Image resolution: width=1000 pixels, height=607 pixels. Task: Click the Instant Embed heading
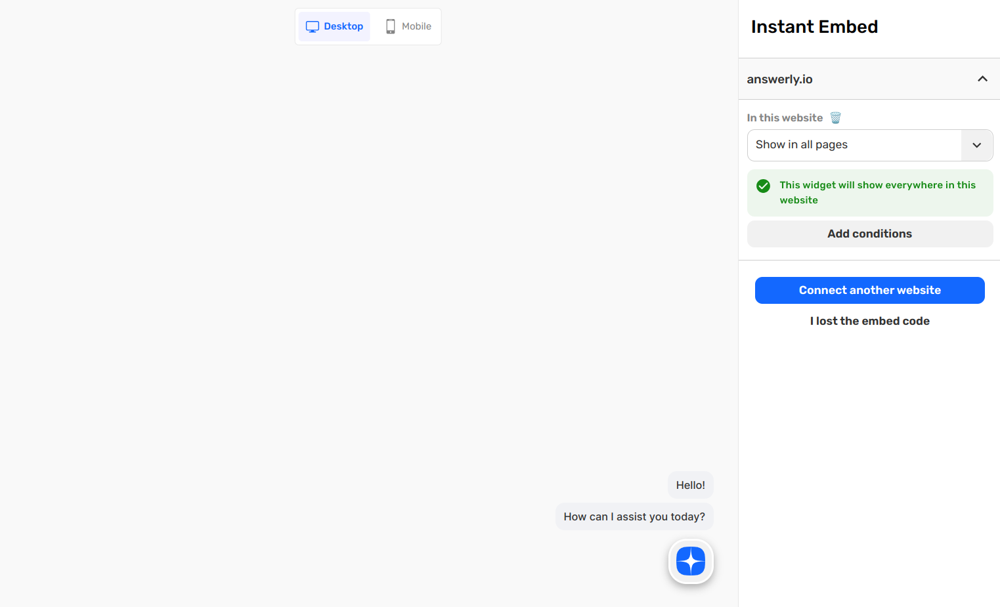tap(814, 27)
